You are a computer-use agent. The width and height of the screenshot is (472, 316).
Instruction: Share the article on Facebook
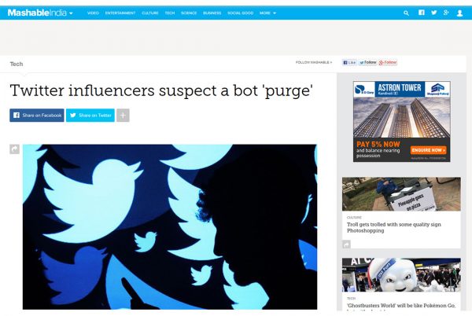37,115
